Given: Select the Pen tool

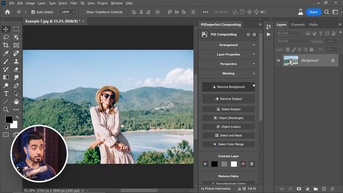Looking at the screenshot, I should pos(16,86).
